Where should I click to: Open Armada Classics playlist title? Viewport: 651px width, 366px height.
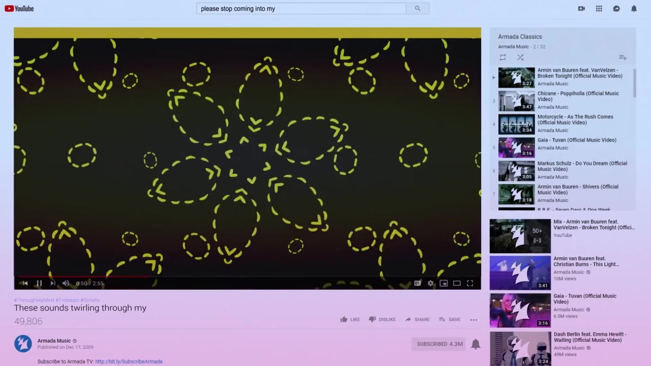tap(520, 37)
